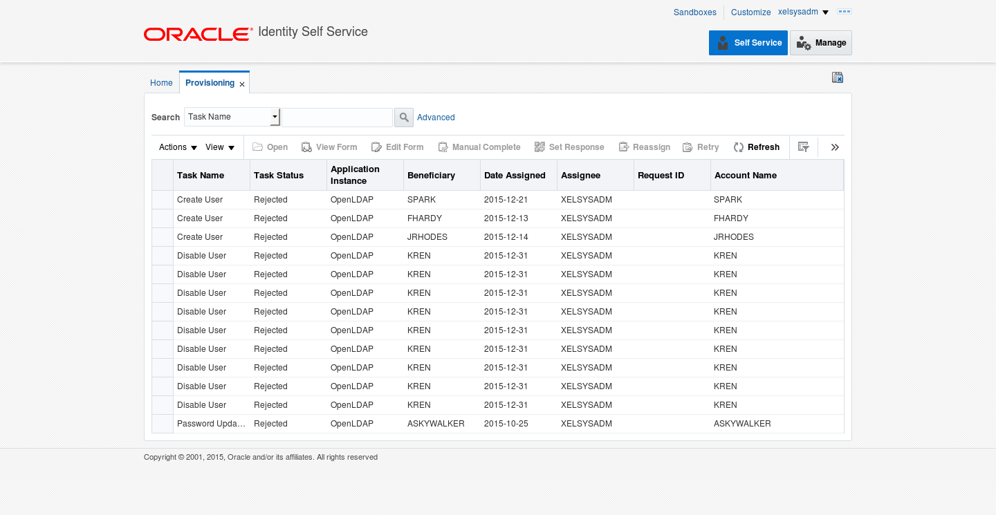Click the Refresh icon in the toolbar
996x515 pixels.
pyautogui.click(x=756, y=147)
